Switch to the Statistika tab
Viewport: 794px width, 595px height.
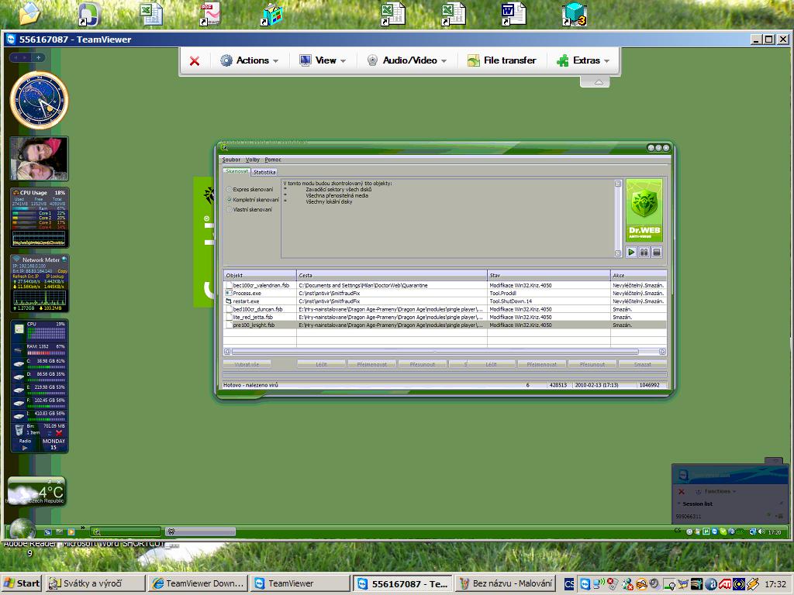pos(264,172)
